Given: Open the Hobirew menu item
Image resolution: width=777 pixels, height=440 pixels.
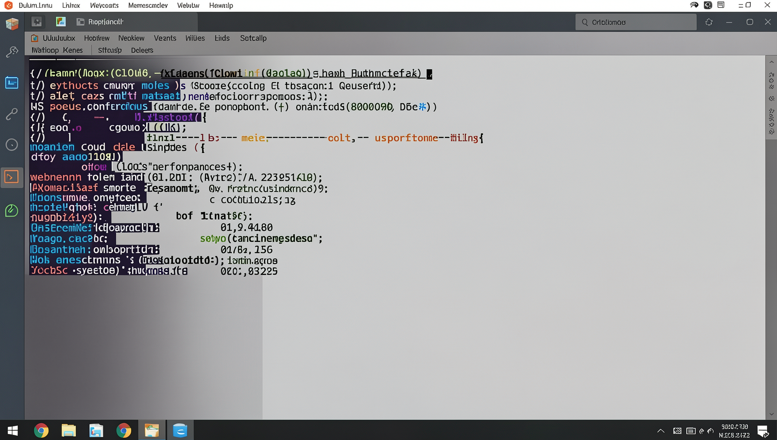Looking at the screenshot, I should [x=97, y=38].
